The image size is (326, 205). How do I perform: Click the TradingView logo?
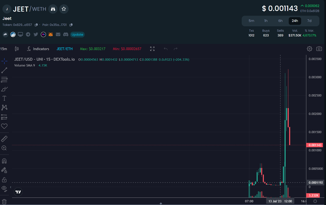pos(18,192)
